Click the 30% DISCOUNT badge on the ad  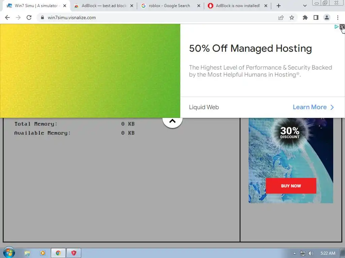tap(290, 133)
